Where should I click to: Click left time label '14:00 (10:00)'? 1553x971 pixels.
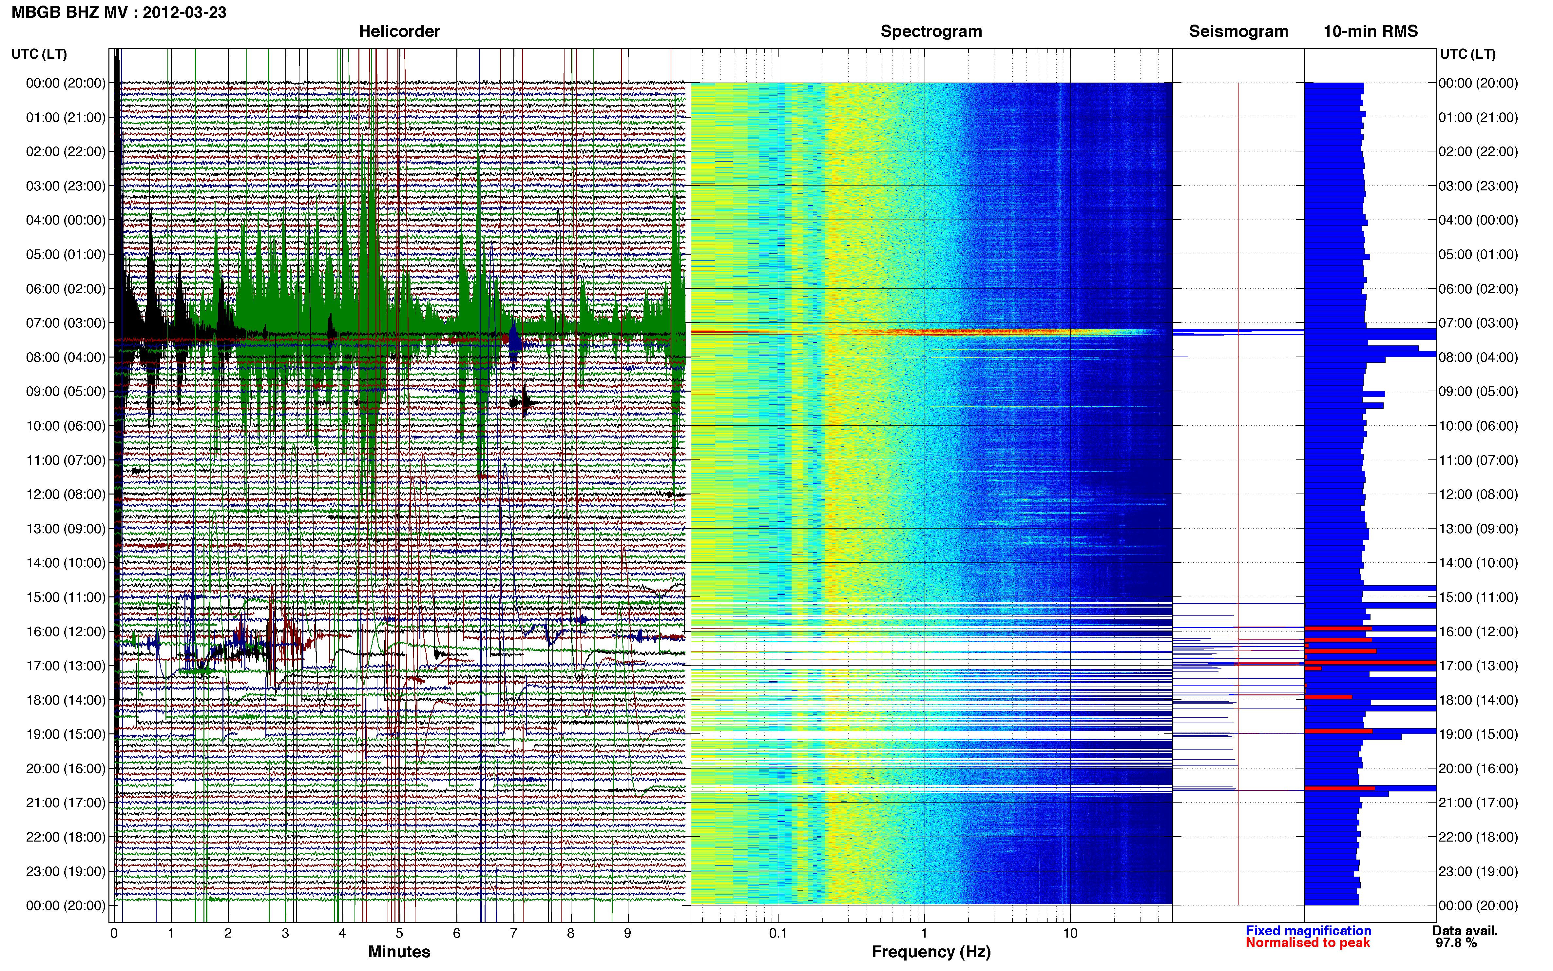point(66,563)
